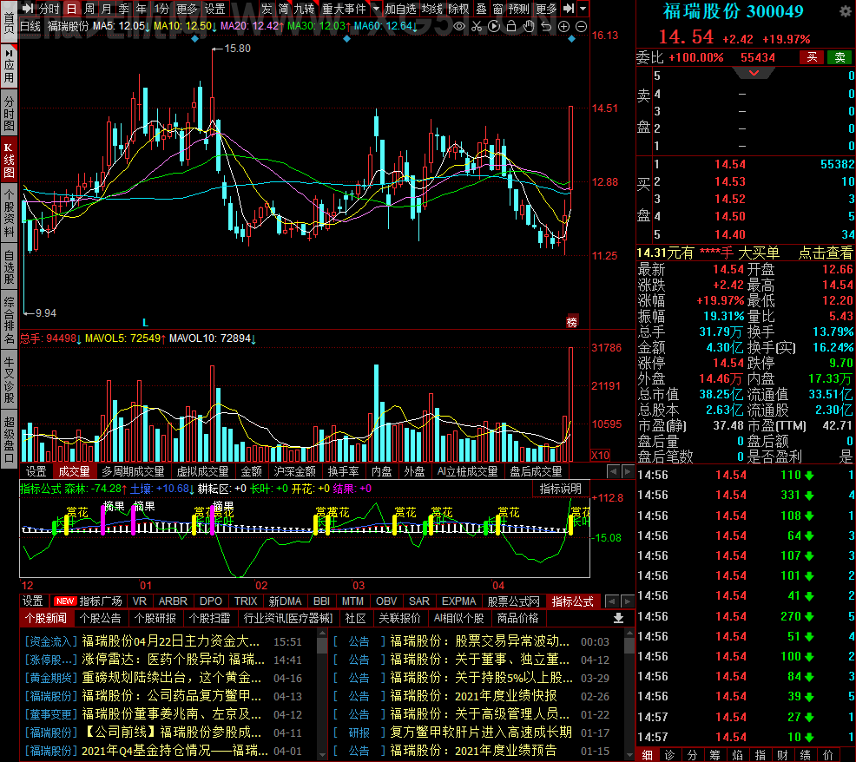856x762 pixels.
Task: Click the right arrow-bar toolbar icon
Action: (x=569, y=8)
